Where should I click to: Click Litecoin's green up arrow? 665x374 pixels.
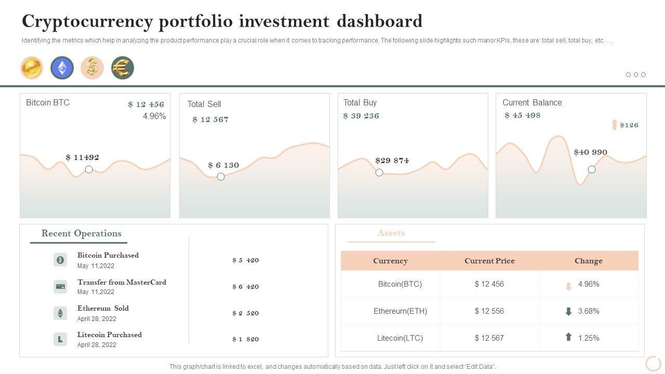coord(568,337)
